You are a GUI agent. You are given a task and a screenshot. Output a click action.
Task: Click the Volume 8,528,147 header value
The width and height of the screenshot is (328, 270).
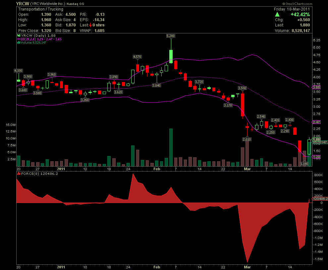tap(301, 31)
